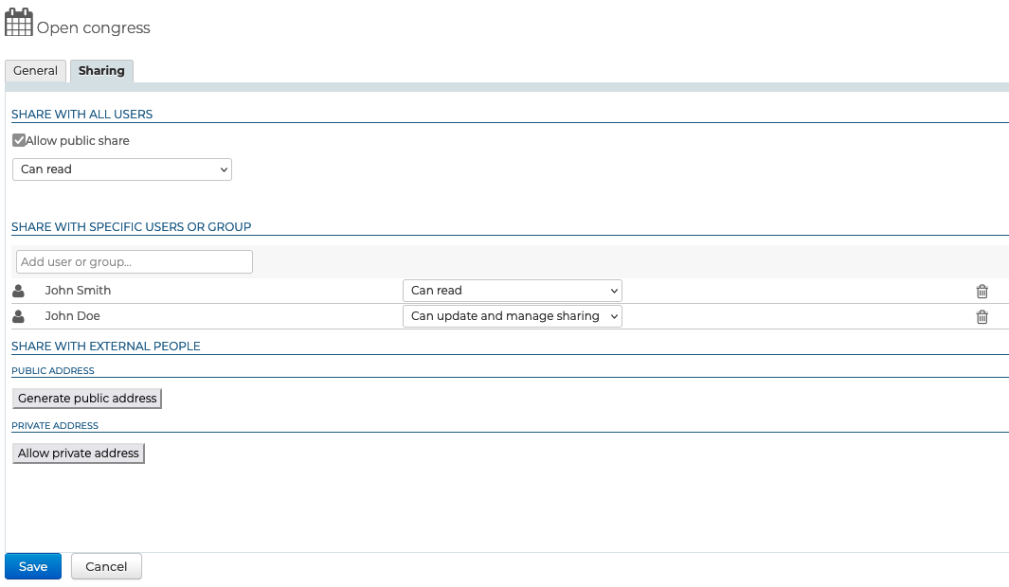1009x587 pixels.
Task: Click the person icon beside John Doe
Action: pos(18,316)
